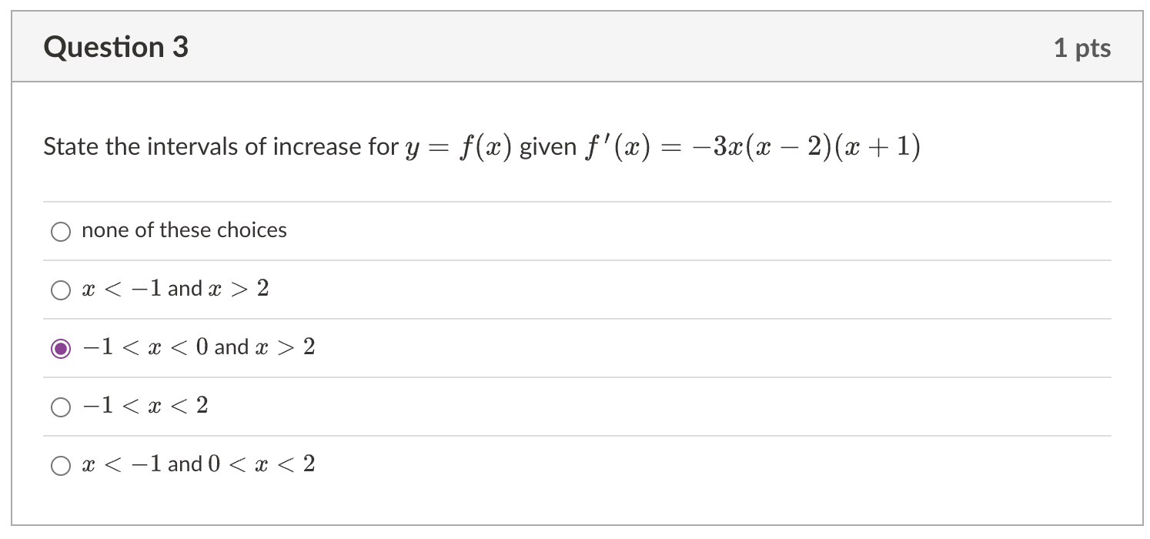This screenshot has height=539, width=1150.
Task: Pick the answer 'x < -1 and 0 < x < 2'
Action: point(60,465)
